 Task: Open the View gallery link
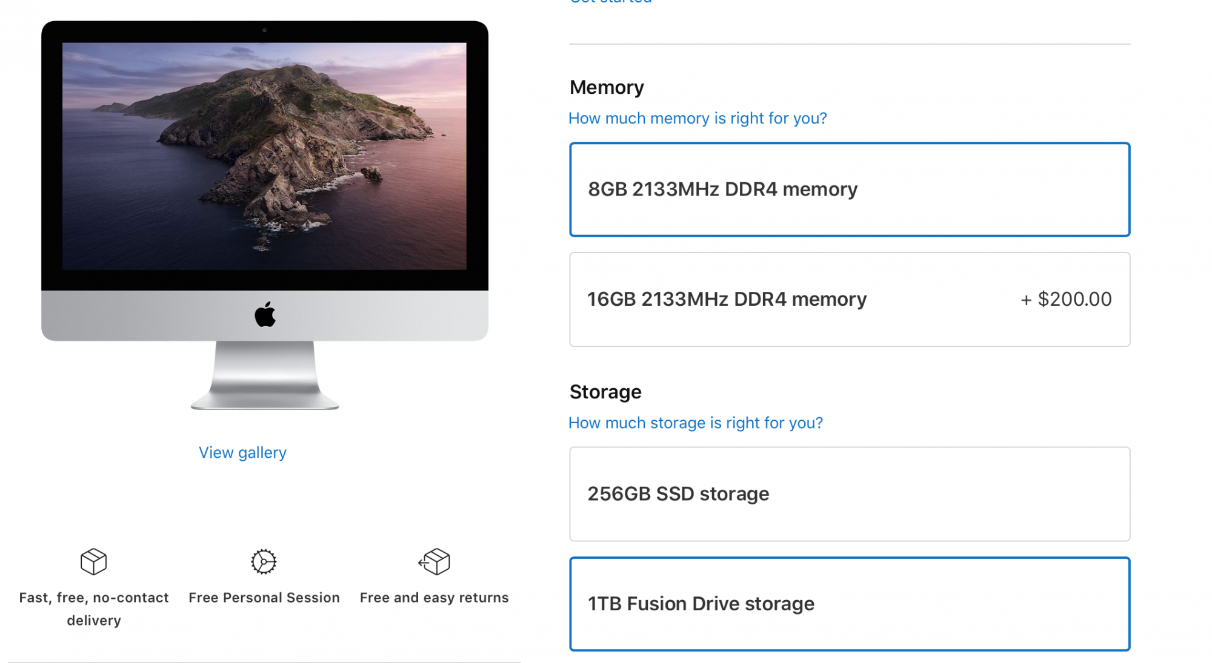(x=242, y=452)
